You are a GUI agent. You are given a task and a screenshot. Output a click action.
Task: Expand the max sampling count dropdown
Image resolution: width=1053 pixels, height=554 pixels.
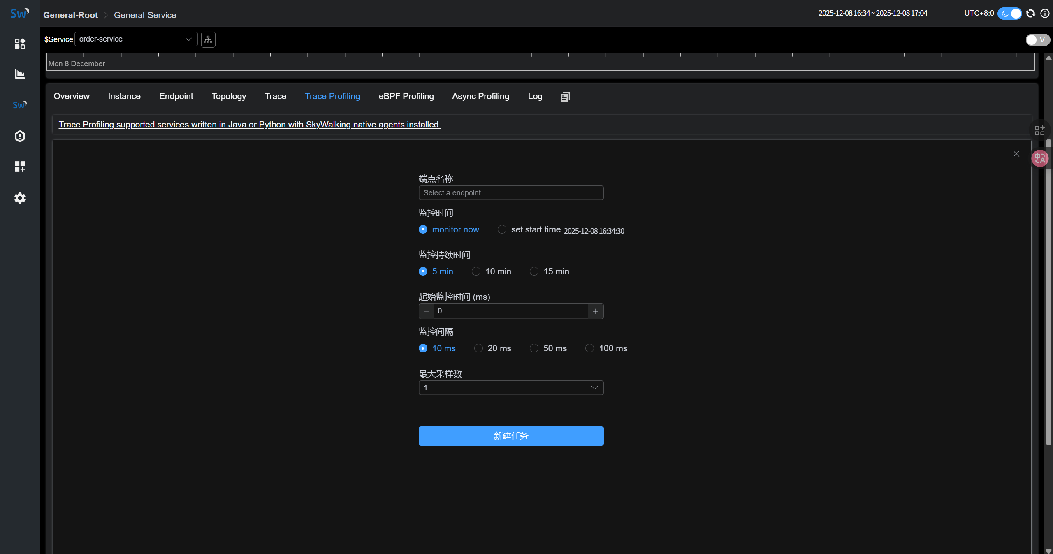pos(511,388)
